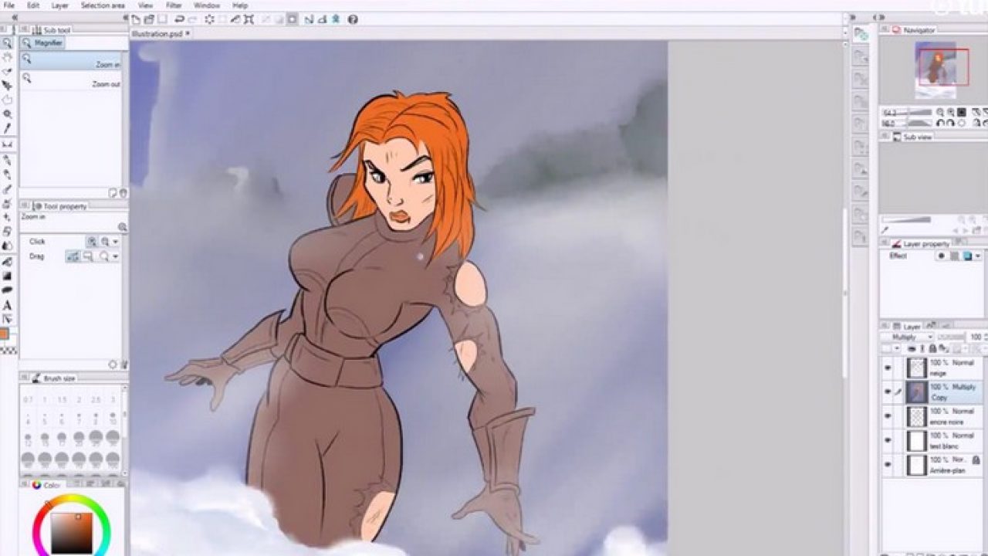Select the Eyedropper tool
This screenshot has width=988, height=556.
coord(7,128)
